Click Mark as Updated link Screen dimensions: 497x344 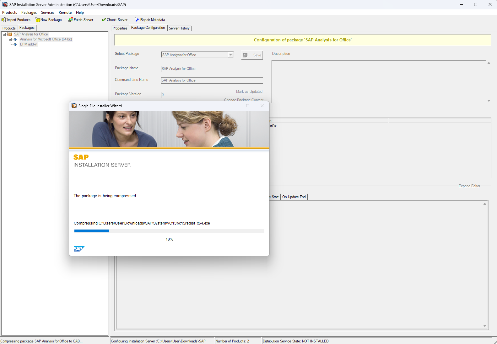tap(249, 92)
